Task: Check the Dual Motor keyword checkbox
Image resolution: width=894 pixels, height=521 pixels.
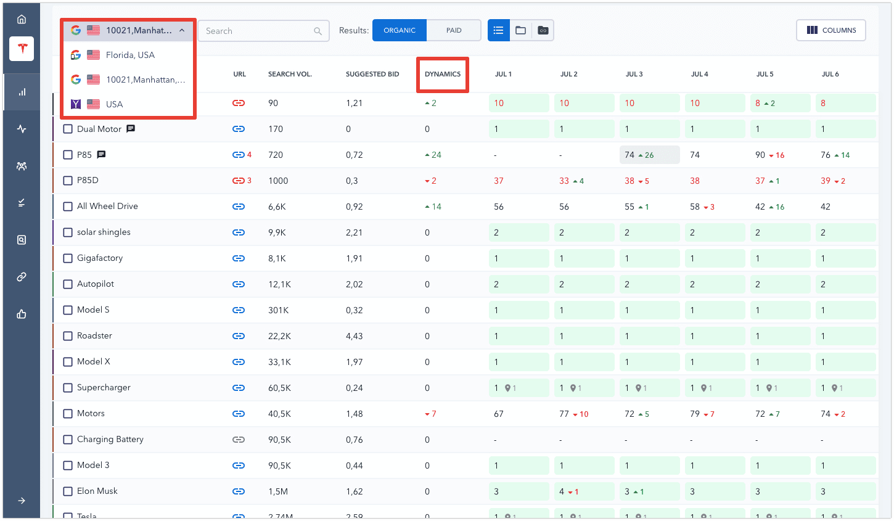Action: coord(68,129)
